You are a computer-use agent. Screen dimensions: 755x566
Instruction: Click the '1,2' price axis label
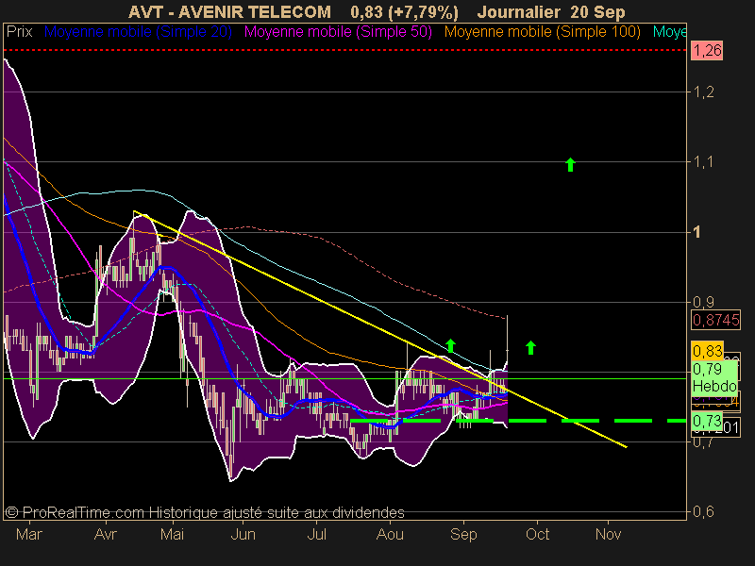(702, 92)
